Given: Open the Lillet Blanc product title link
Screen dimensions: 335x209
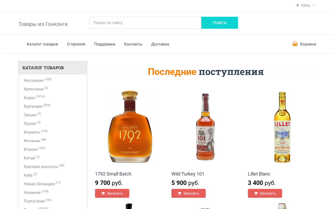Looking at the screenshot, I should point(259,174).
